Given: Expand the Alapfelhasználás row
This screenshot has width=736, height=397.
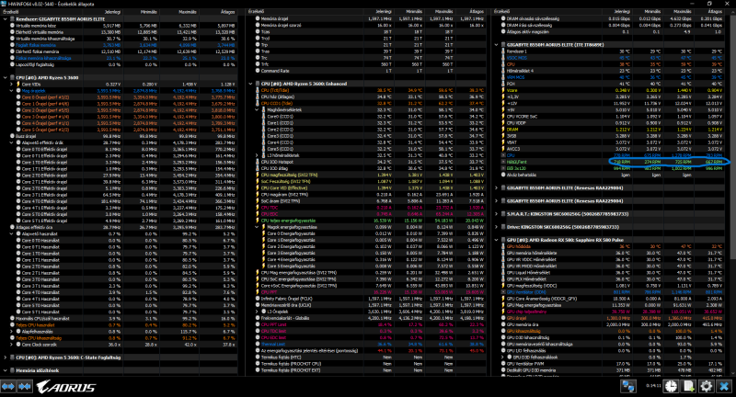Looking at the screenshot, I should [x=12, y=332].
